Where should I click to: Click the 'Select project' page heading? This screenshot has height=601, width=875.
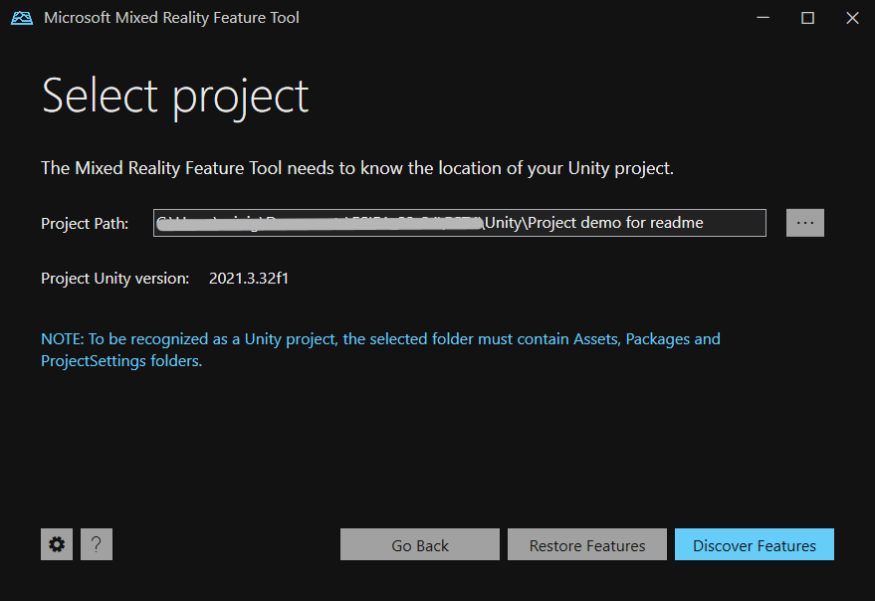175,97
